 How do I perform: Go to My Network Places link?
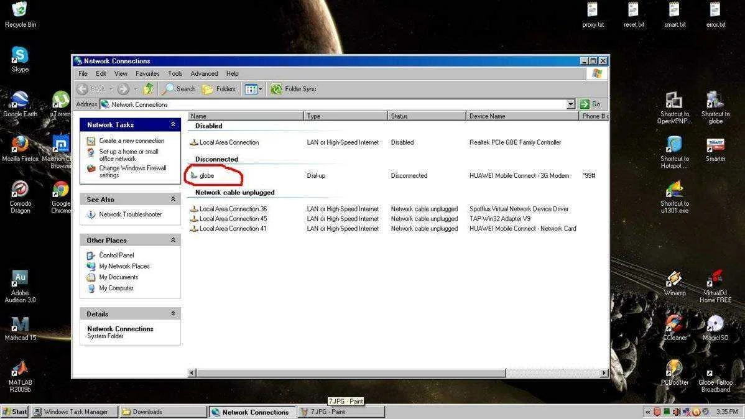pyautogui.click(x=124, y=266)
